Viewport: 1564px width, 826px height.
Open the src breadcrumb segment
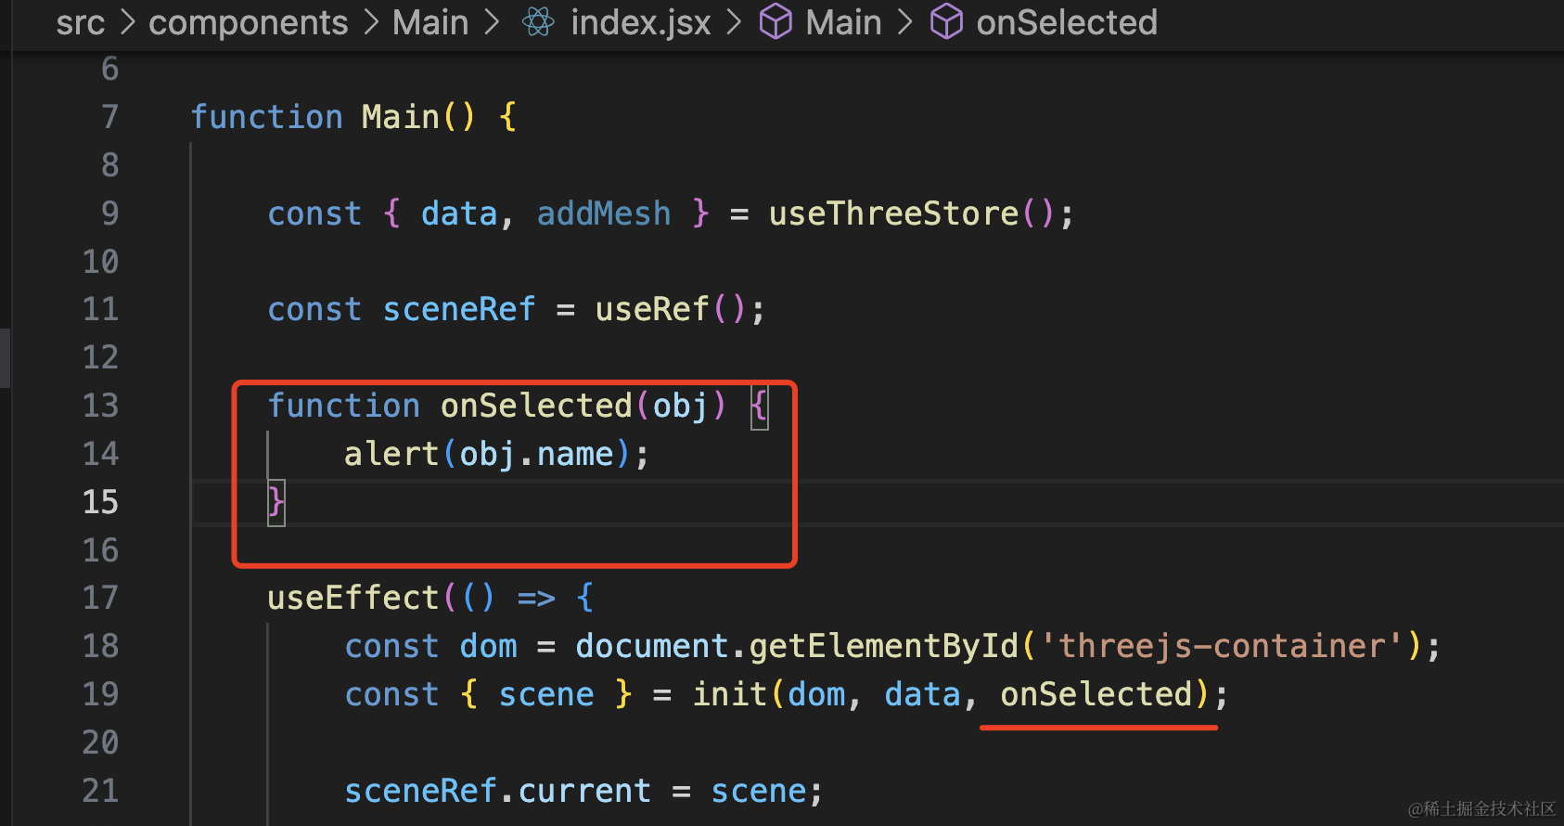(x=80, y=22)
